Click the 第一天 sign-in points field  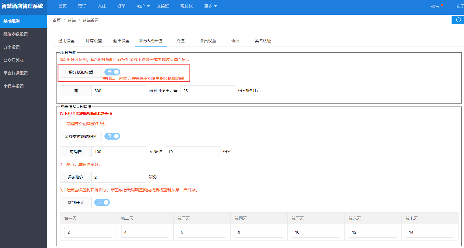pos(88,232)
